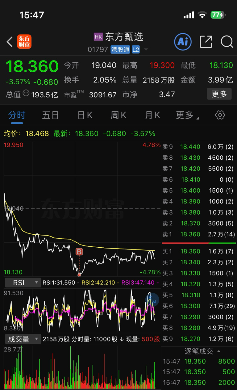Image resolution: width=237 pixels, height=390 pixels.
Task: Click the 更多 button beside 市净
Action: coord(219,94)
